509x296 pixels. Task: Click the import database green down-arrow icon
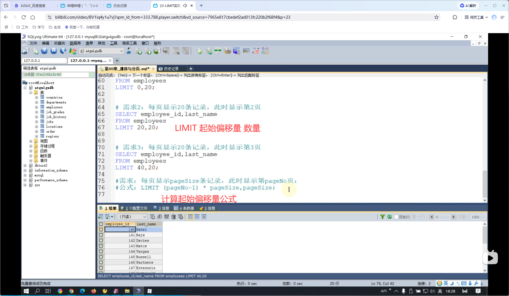[138, 51]
